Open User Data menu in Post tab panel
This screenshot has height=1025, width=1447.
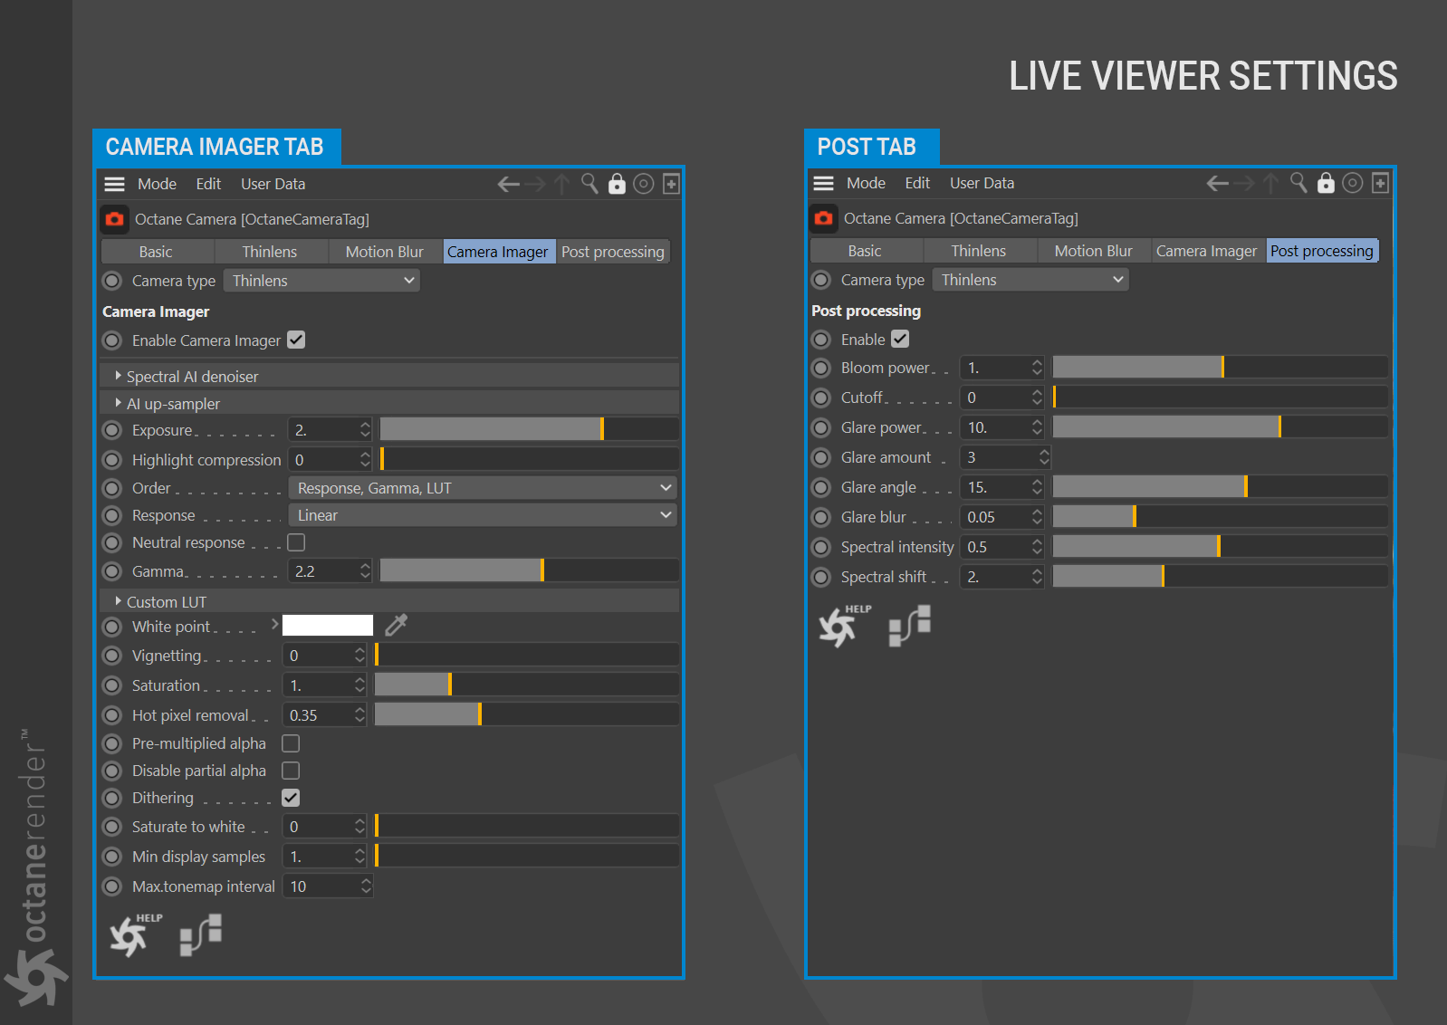click(x=982, y=183)
